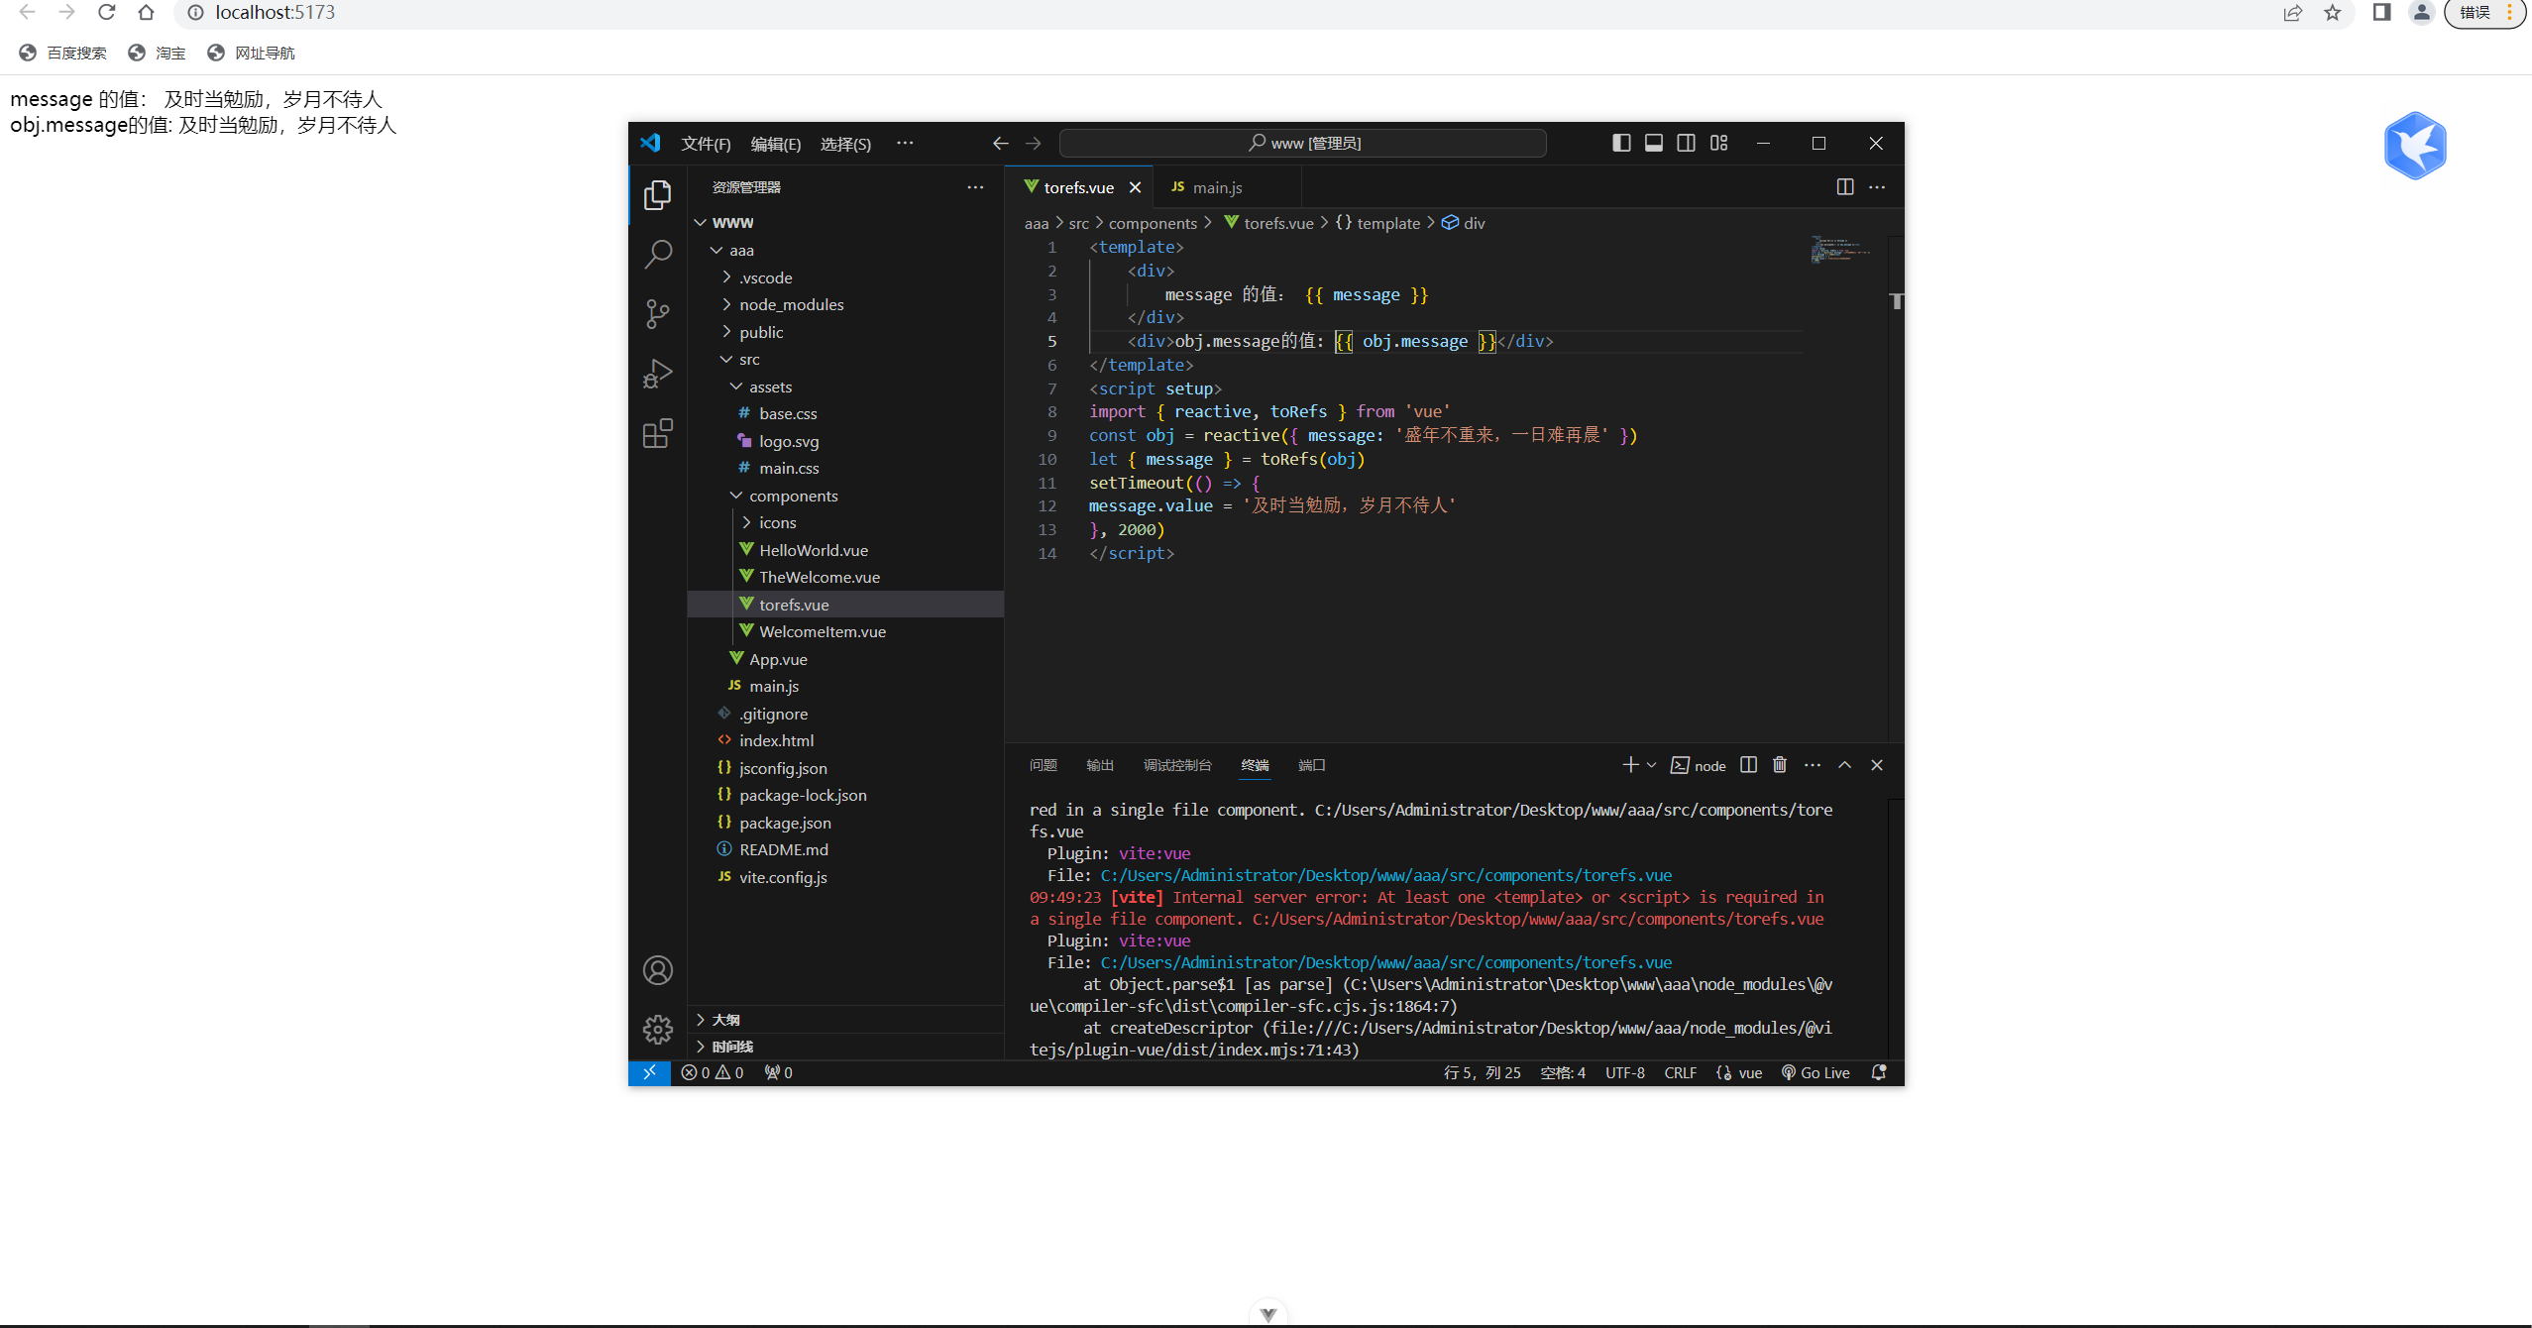Image resolution: width=2532 pixels, height=1328 pixels.
Task: Maximize the terminal panel size
Action: pyautogui.click(x=1844, y=765)
